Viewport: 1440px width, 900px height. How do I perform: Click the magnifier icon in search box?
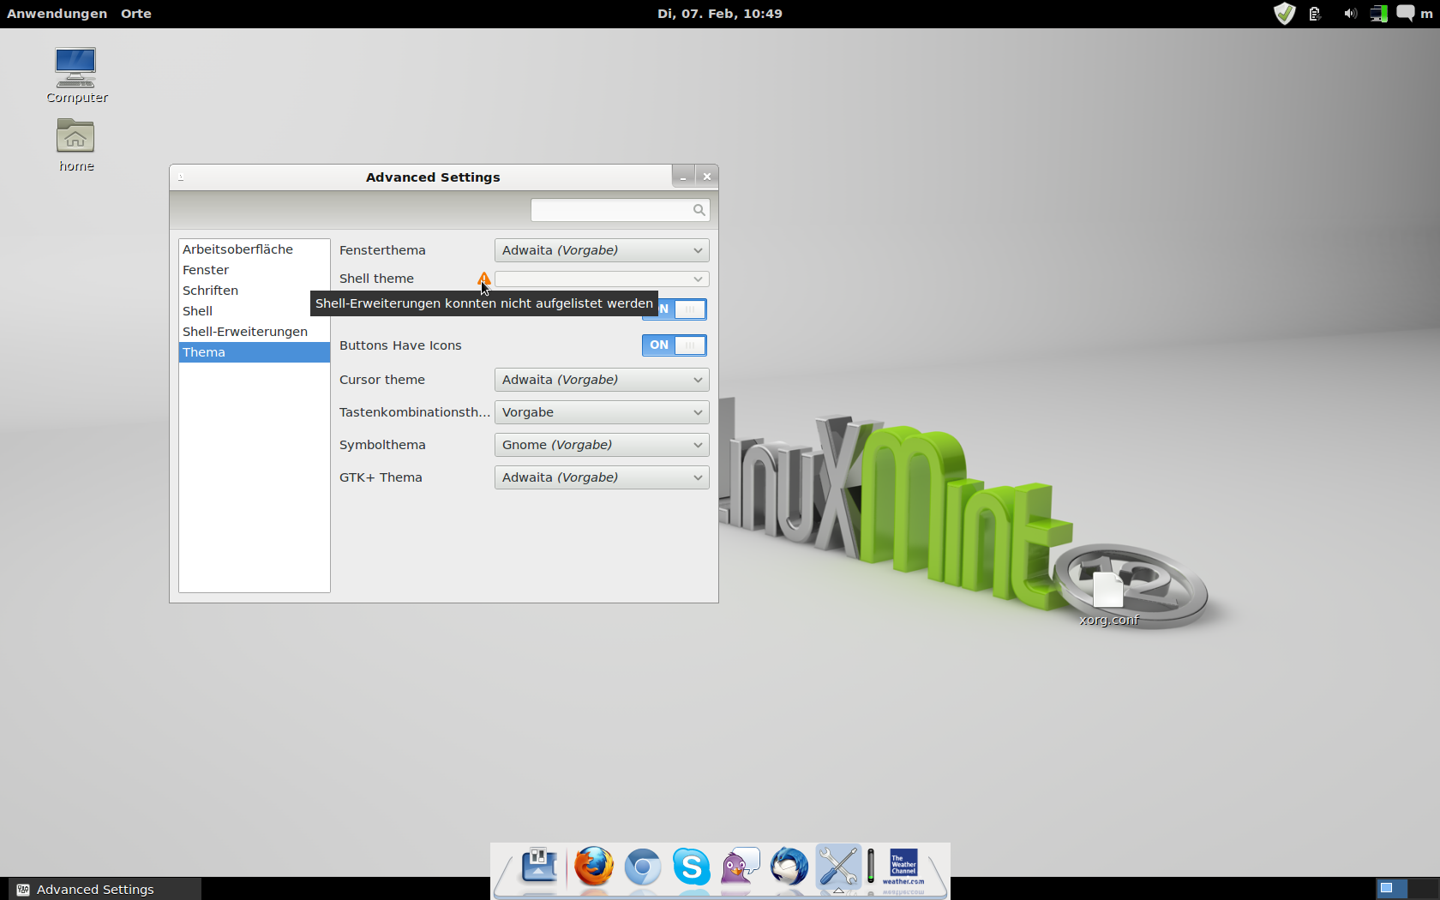[699, 210]
